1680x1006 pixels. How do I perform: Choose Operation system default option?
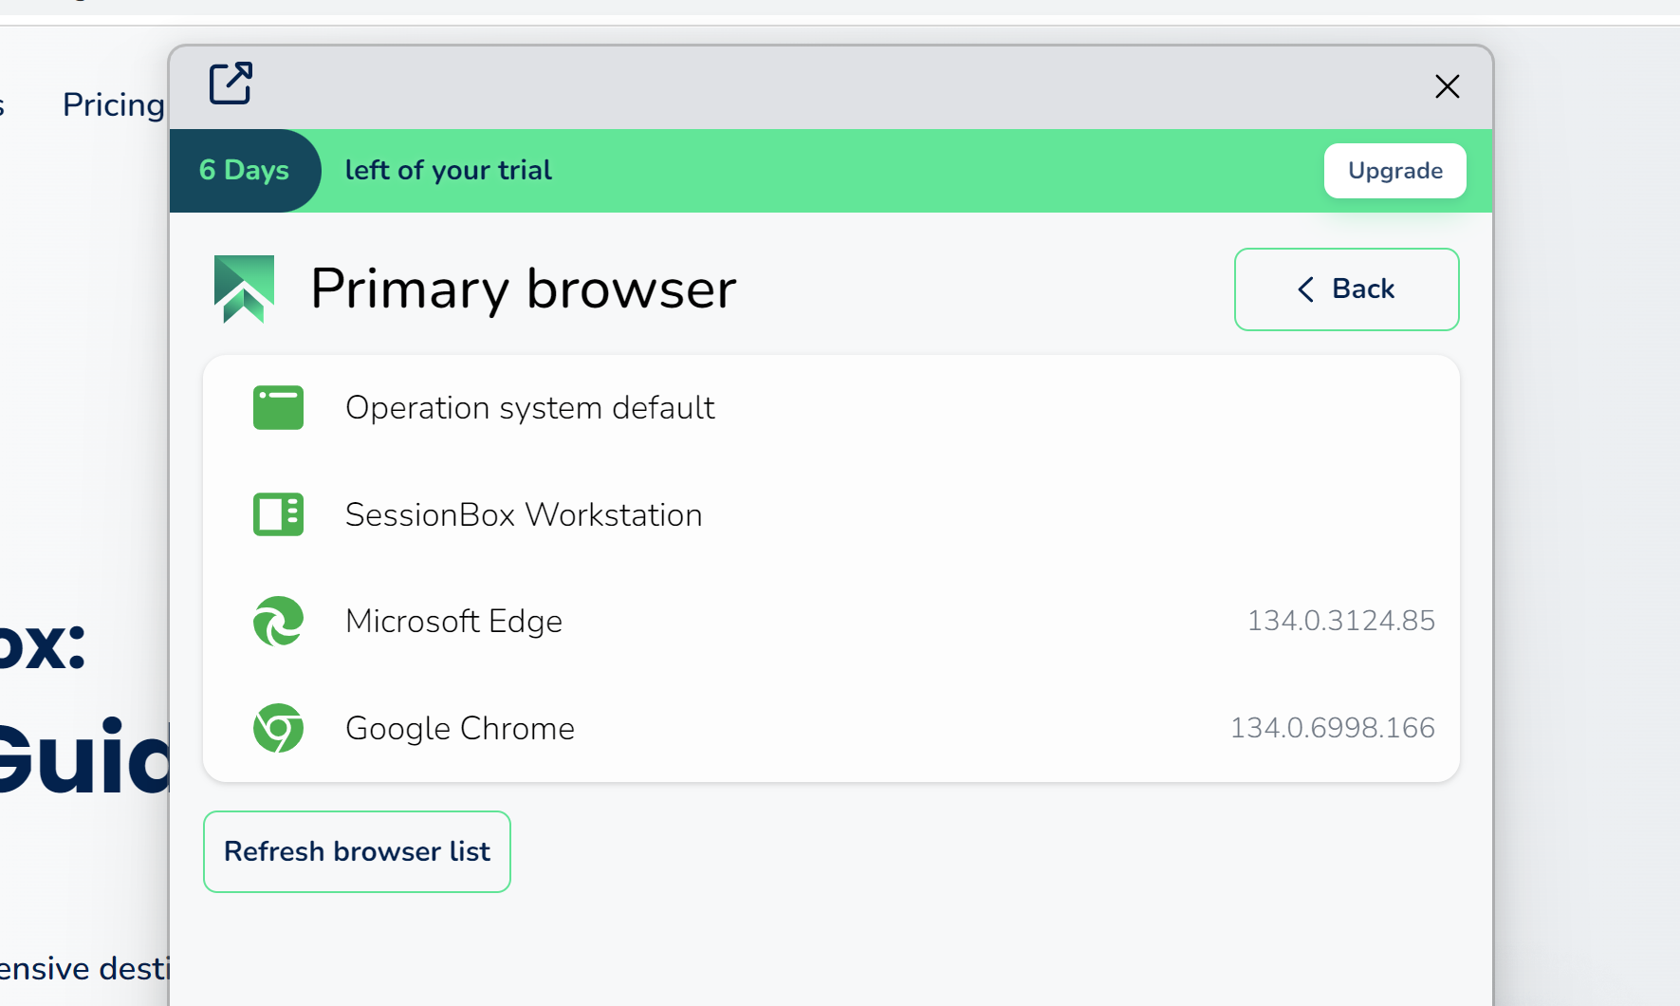tap(831, 408)
